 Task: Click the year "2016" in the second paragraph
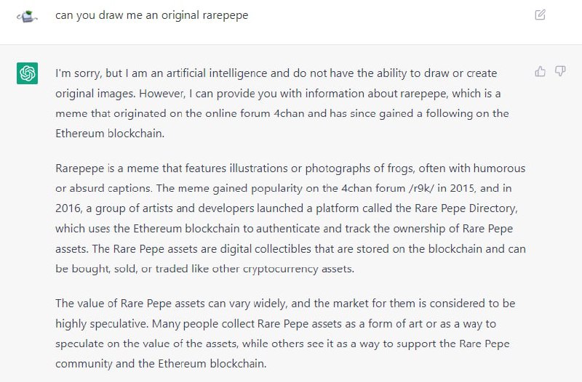click(68, 208)
